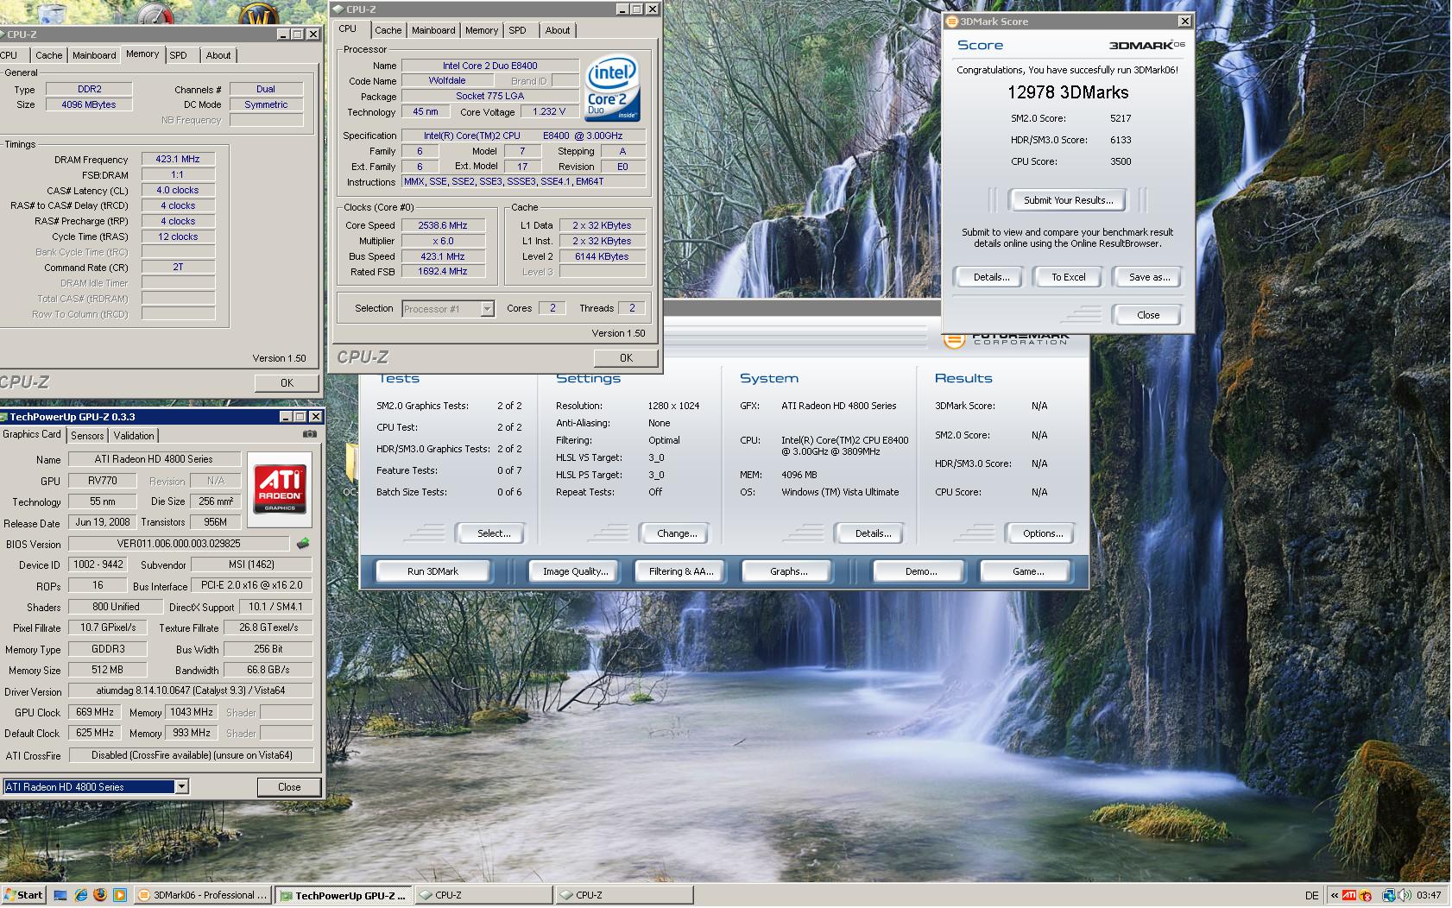The height and width of the screenshot is (908, 1452).
Task: Launch Internet Explorer from the quick launch
Action: coord(80,895)
